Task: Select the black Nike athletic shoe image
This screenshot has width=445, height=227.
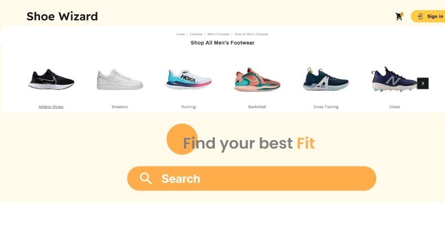Action: tap(51, 79)
